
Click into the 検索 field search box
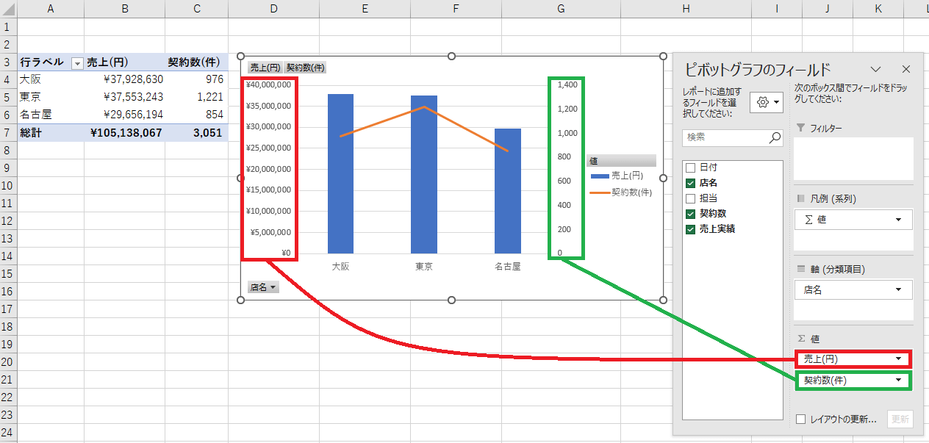point(724,137)
